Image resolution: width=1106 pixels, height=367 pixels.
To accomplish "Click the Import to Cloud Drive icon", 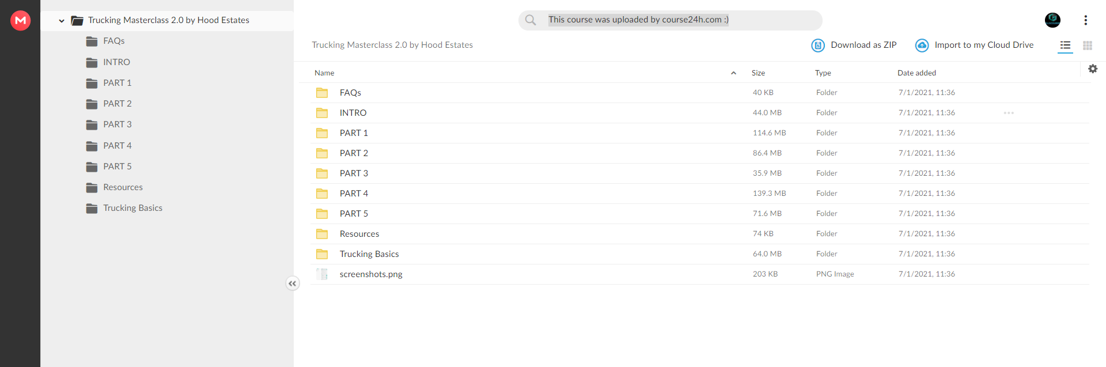I will click(922, 45).
